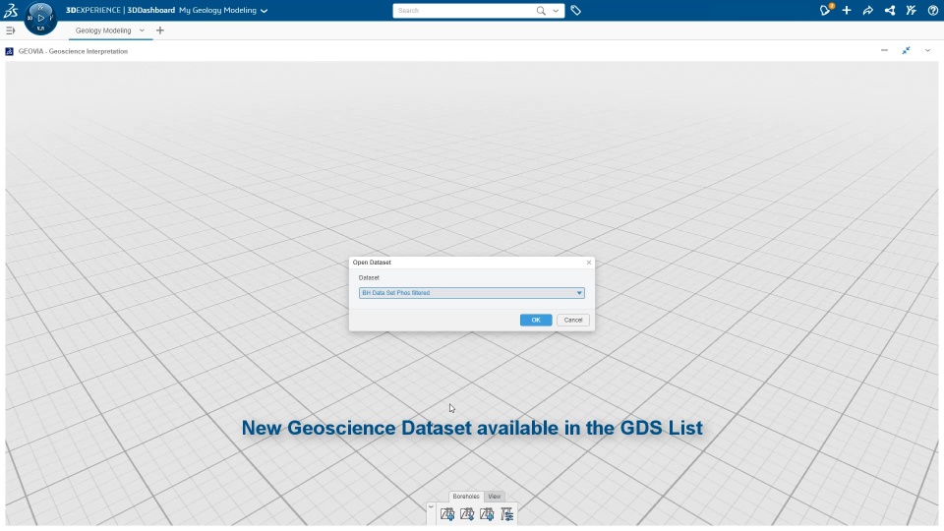This screenshot has height=531, width=944.
Task: Expand the search options chevron
Action: (556, 11)
